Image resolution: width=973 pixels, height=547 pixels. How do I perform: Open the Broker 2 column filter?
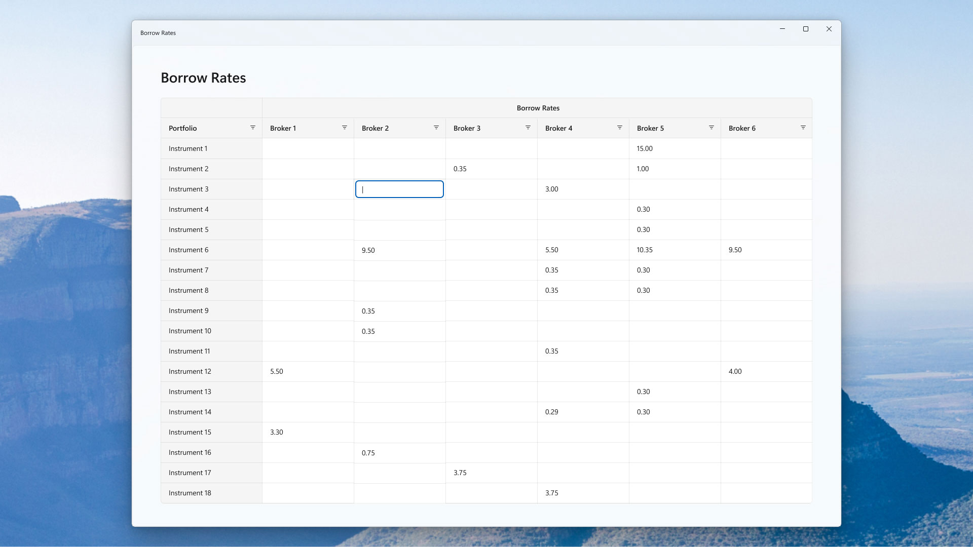(436, 128)
